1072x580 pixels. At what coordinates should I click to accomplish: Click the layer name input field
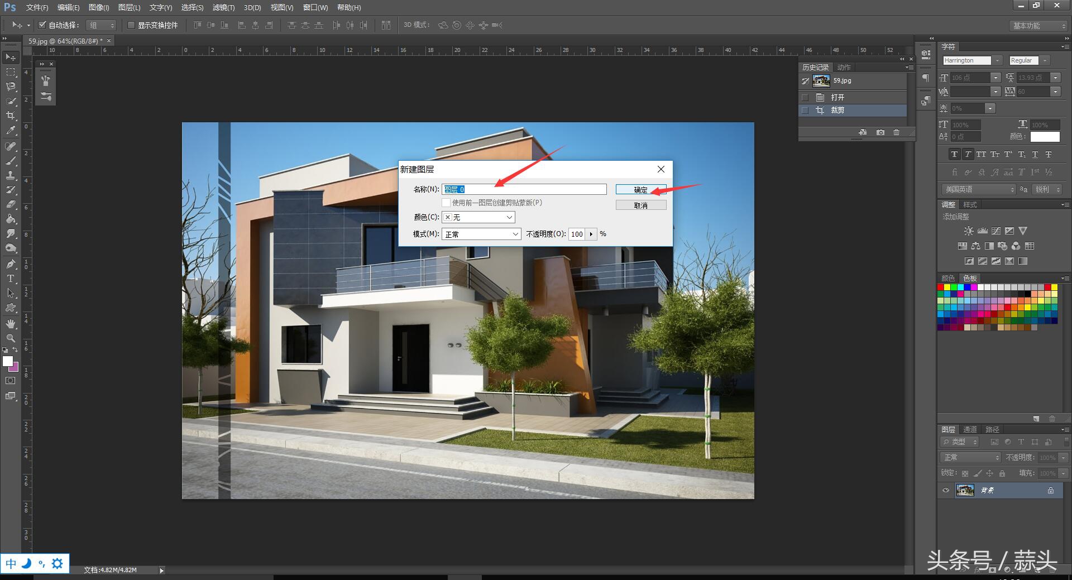tap(524, 189)
